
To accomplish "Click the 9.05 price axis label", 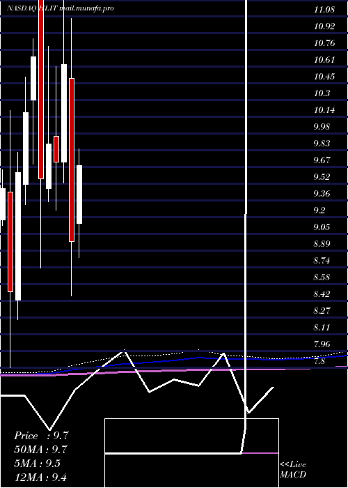I will 322,227.
